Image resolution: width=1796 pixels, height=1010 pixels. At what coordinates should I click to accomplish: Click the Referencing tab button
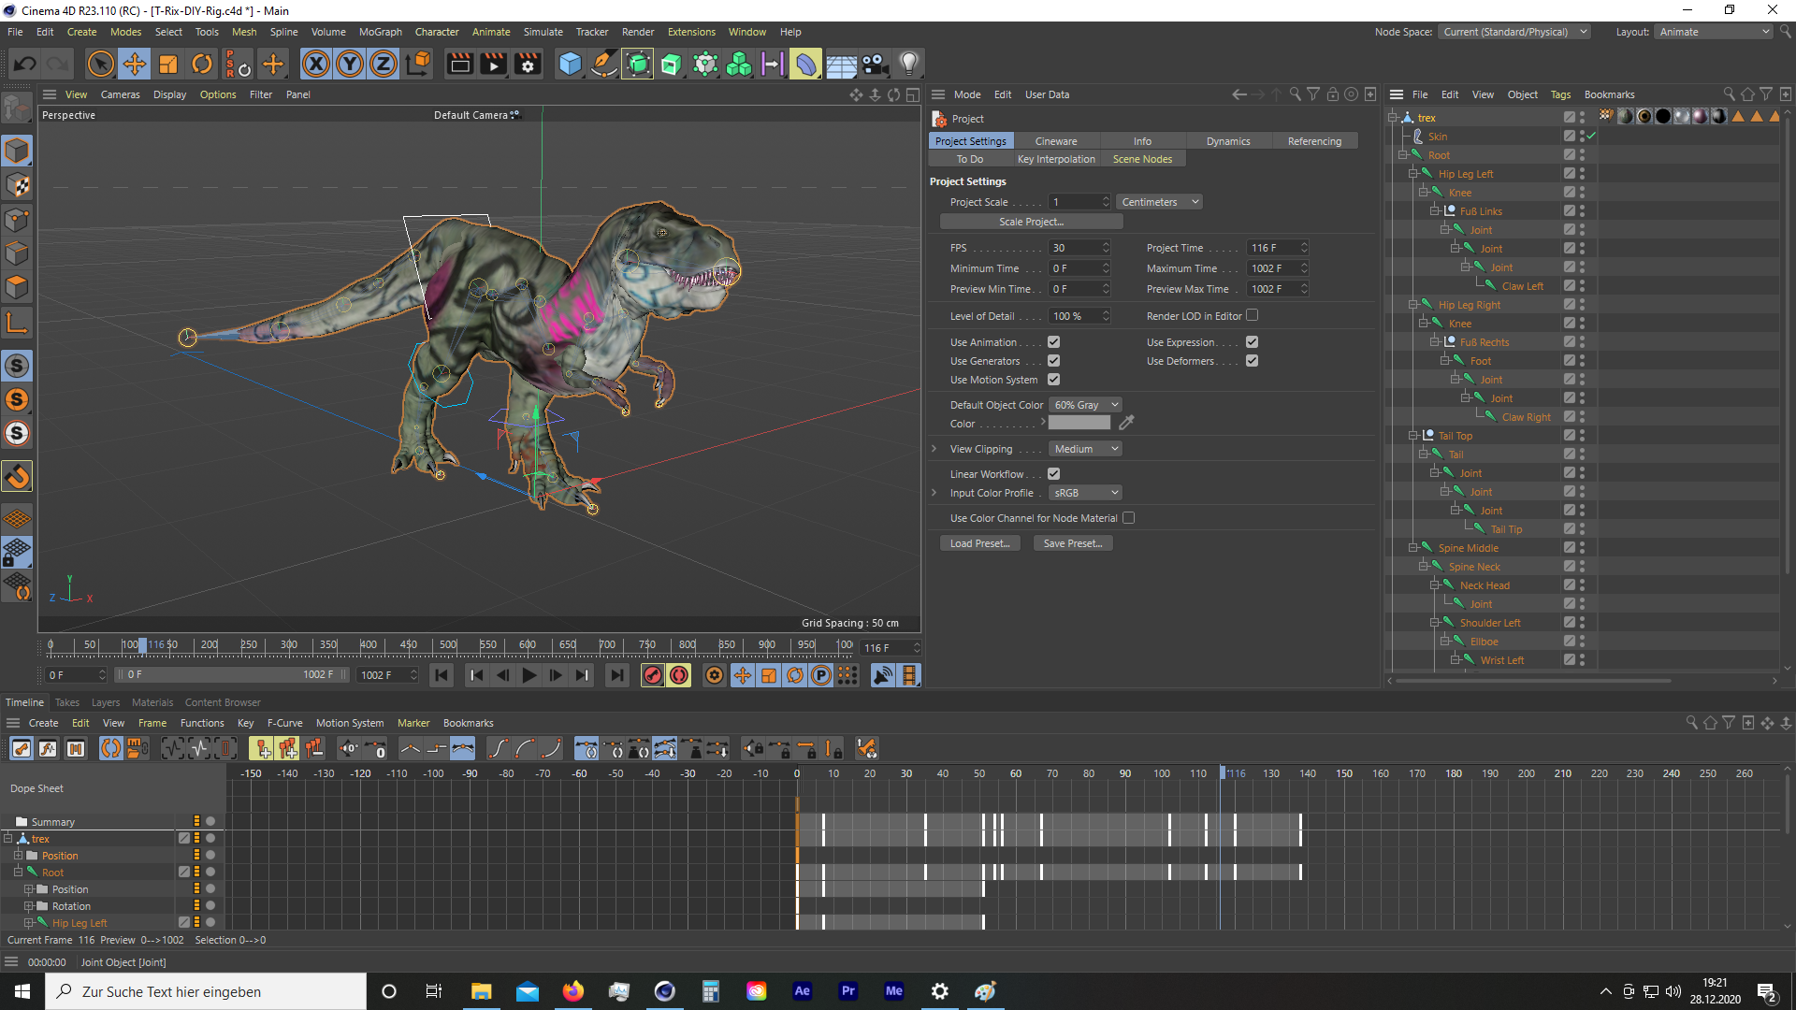point(1314,141)
